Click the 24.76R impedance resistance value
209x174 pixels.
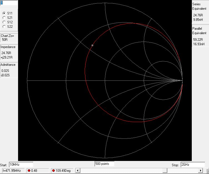click(x=6, y=53)
